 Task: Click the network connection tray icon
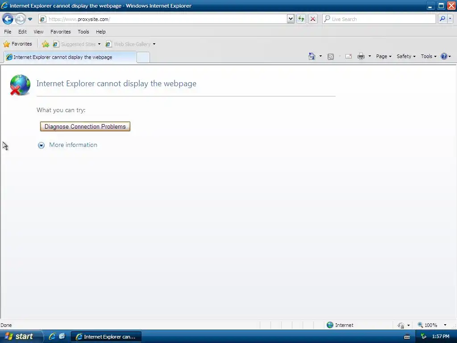pos(424,337)
